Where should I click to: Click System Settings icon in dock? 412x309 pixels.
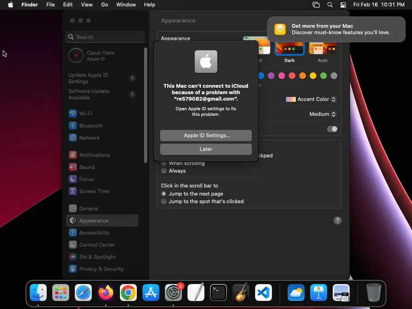coord(173,293)
